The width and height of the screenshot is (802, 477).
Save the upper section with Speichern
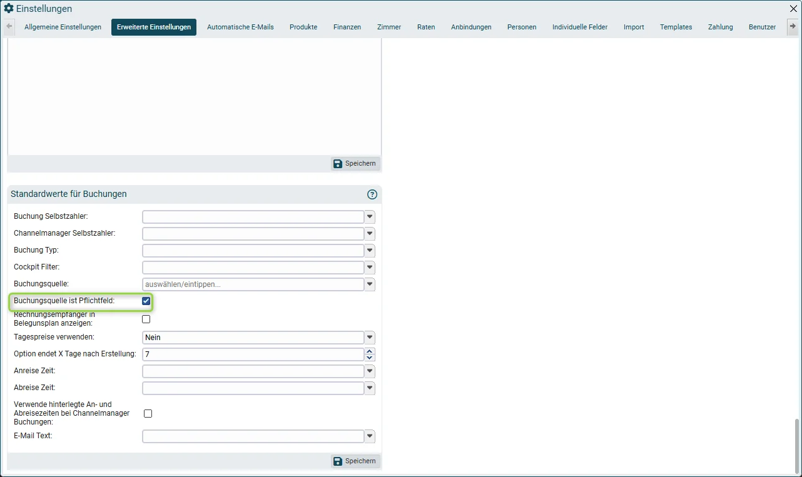[355, 164]
